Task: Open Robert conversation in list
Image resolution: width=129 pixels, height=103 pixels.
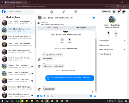Action: [x=17, y=81]
